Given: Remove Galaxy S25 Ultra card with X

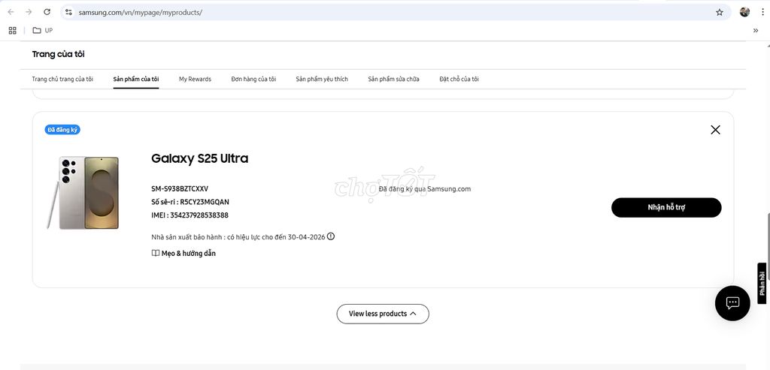Looking at the screenshot, I should click(x=716, y=130).
